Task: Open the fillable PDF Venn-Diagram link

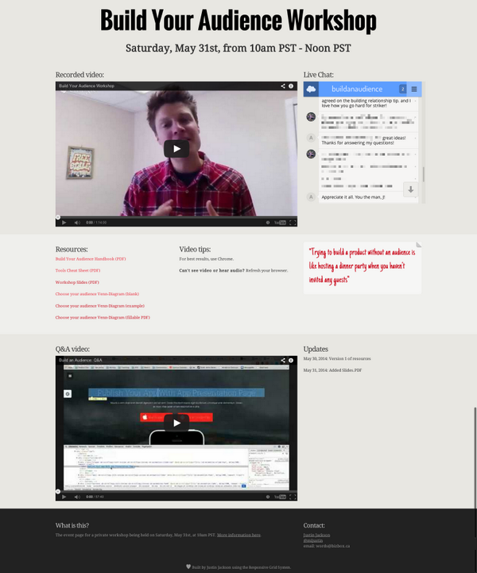Action: tap(103, 318)
